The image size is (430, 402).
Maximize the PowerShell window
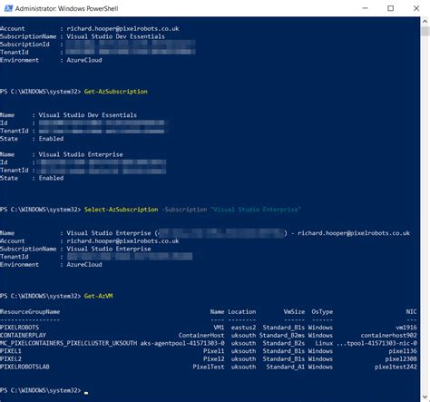click(x=391, y=8)
